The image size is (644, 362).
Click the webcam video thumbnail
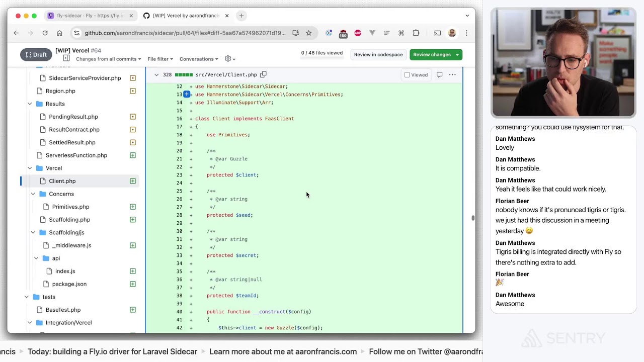click(563, 63)
